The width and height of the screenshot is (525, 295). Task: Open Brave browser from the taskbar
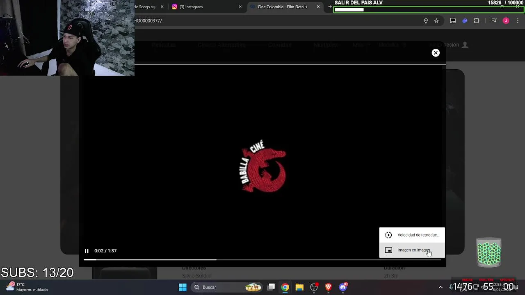click(328, 287)
